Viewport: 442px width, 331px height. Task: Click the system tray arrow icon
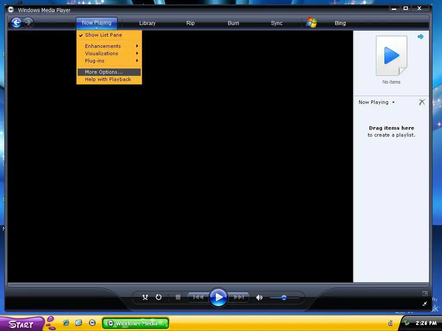coord(406,323)
